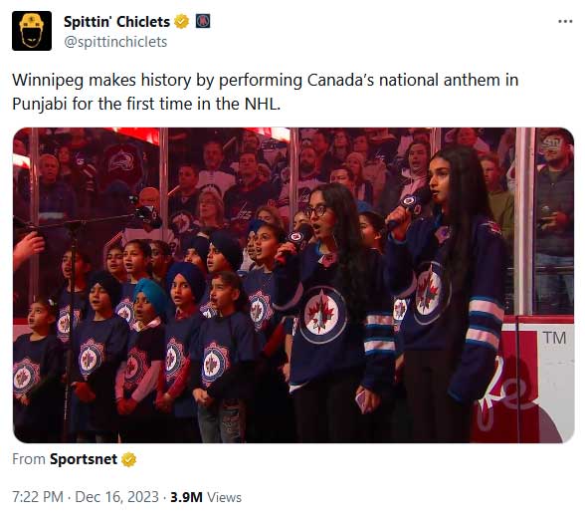Click Jets logo on glasses-wearing singer's jersey

point(321,315)
